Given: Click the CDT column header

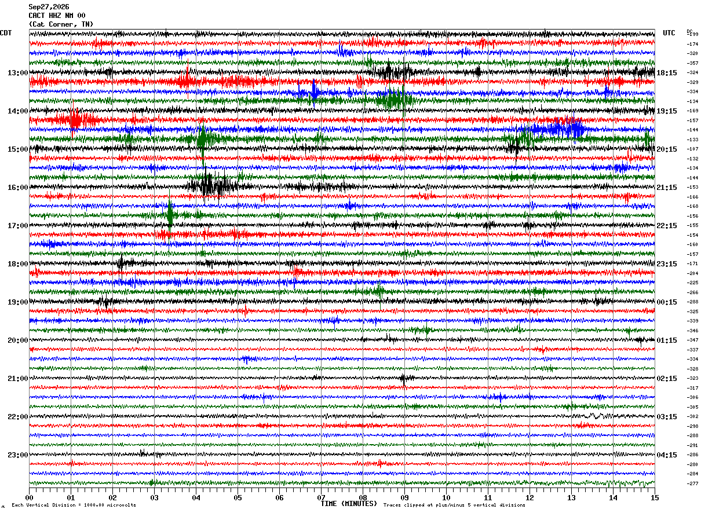Looking at the screenshot, I should pyautogui.click(x=6, y=33).
